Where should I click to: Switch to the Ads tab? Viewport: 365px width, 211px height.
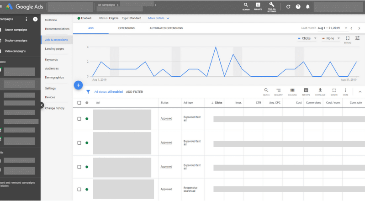[91, 28]
